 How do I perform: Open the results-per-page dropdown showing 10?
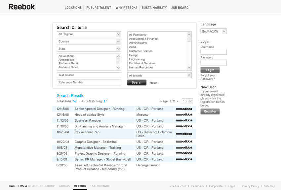[x=187, y=101]
